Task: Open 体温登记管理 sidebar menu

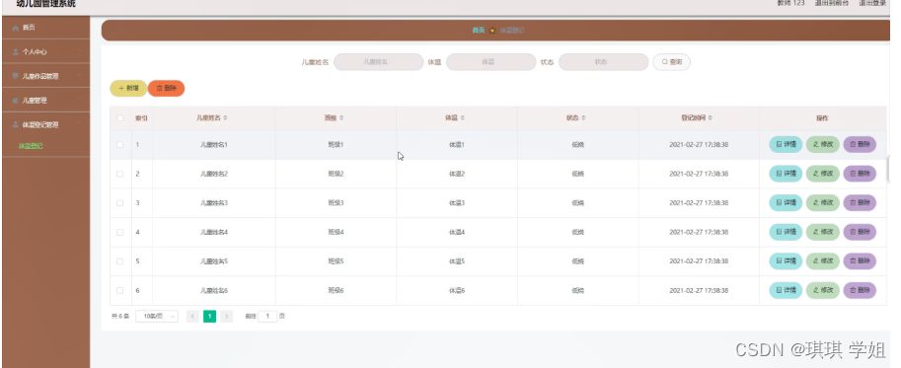Action: pyautogui.click(x=46, y=124)
